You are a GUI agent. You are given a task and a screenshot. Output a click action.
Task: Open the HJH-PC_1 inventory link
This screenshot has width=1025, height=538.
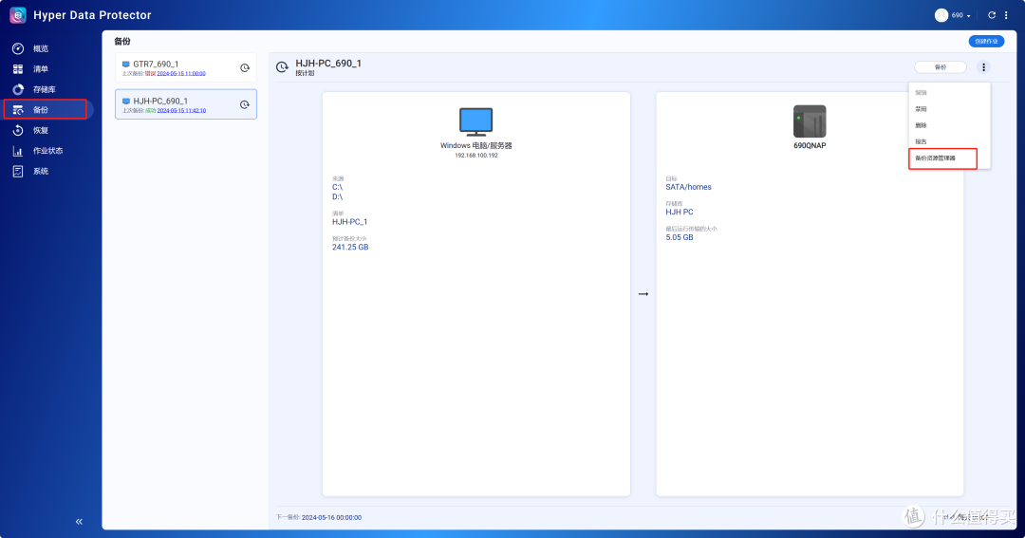point(349,222)
